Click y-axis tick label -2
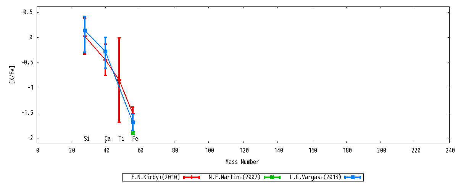The width and height of the screenshot is (458, 183). click(x=30, y=138)
